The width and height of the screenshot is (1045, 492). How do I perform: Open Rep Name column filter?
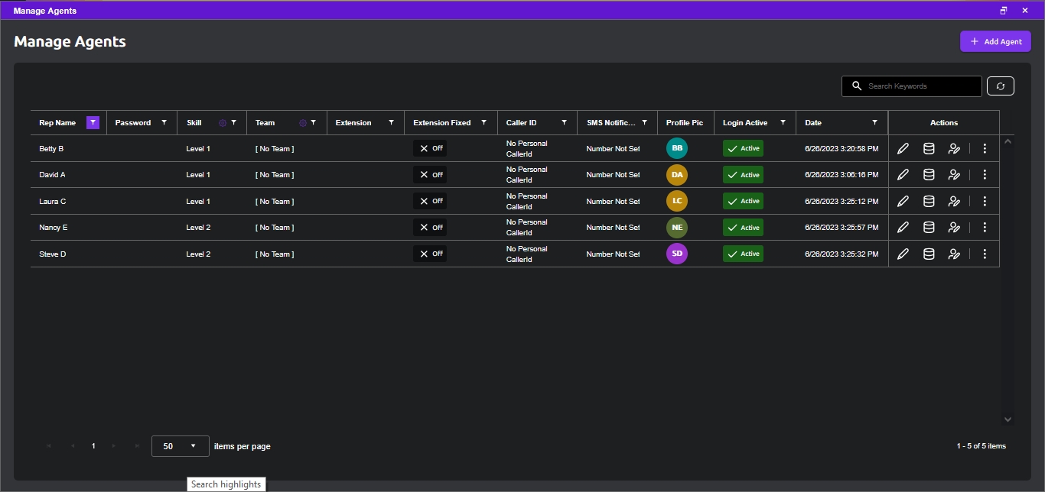pyautogui.click(x=93, y=122)
